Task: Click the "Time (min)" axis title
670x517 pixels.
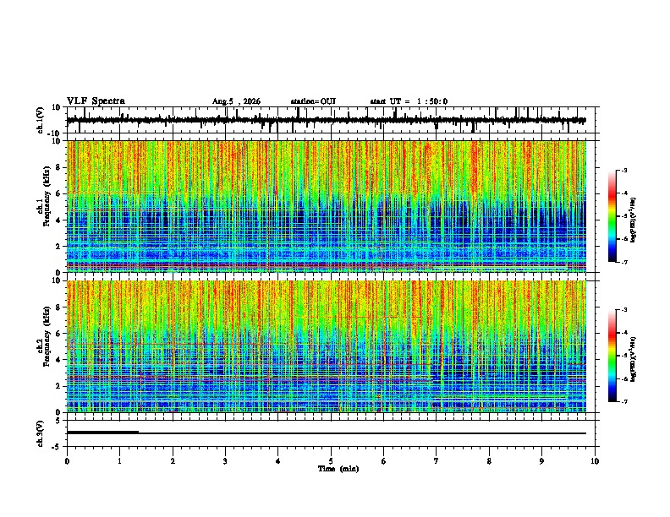Action: (338, 469)
